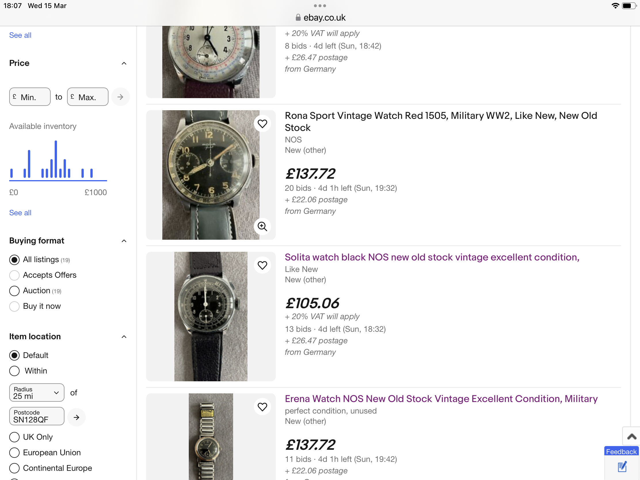The width and height of the screenshot is (640, 480).
Task: Open the Feedback panel
Action: pos(621,452)
